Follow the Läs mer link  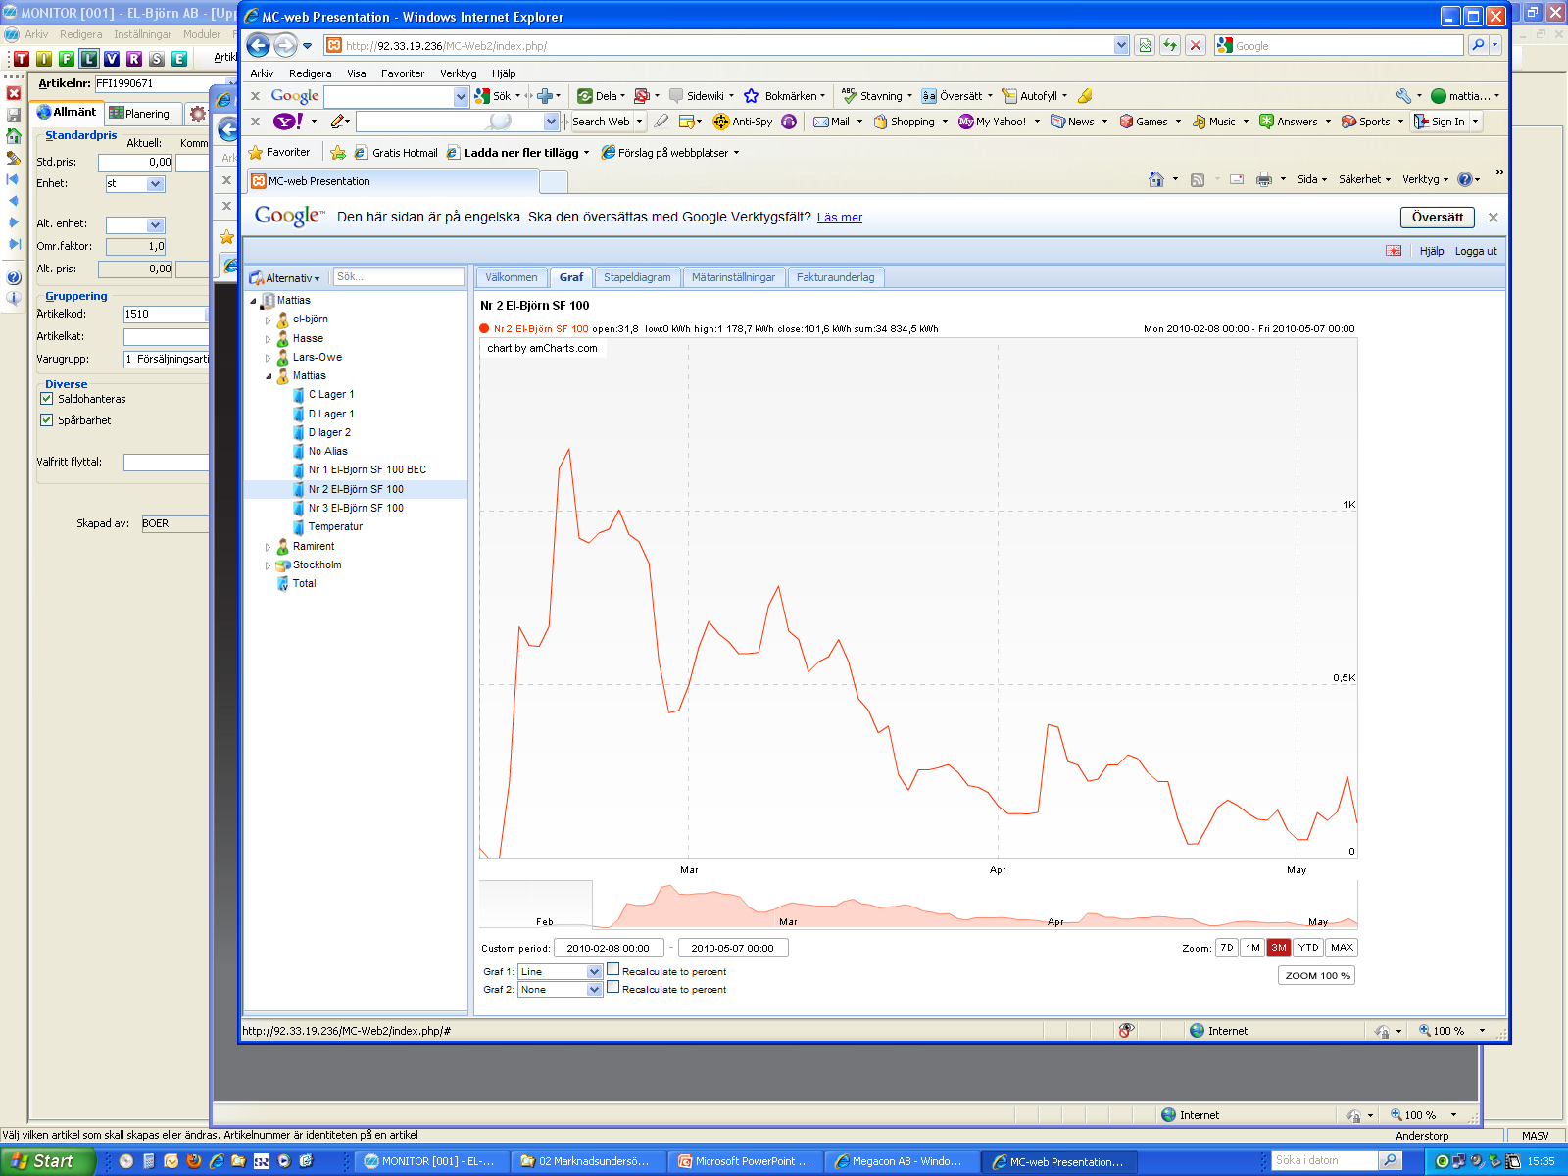(840, 218)
